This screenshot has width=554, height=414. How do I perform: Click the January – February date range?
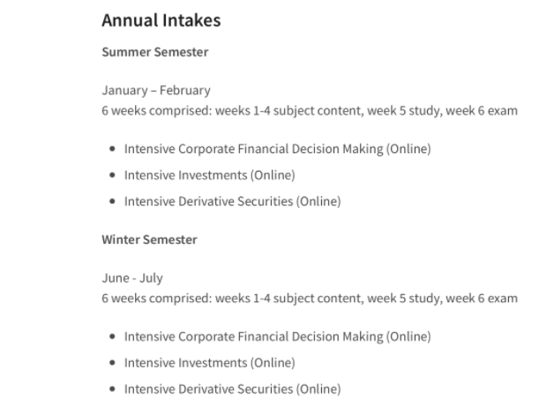(x=156, y=91)
